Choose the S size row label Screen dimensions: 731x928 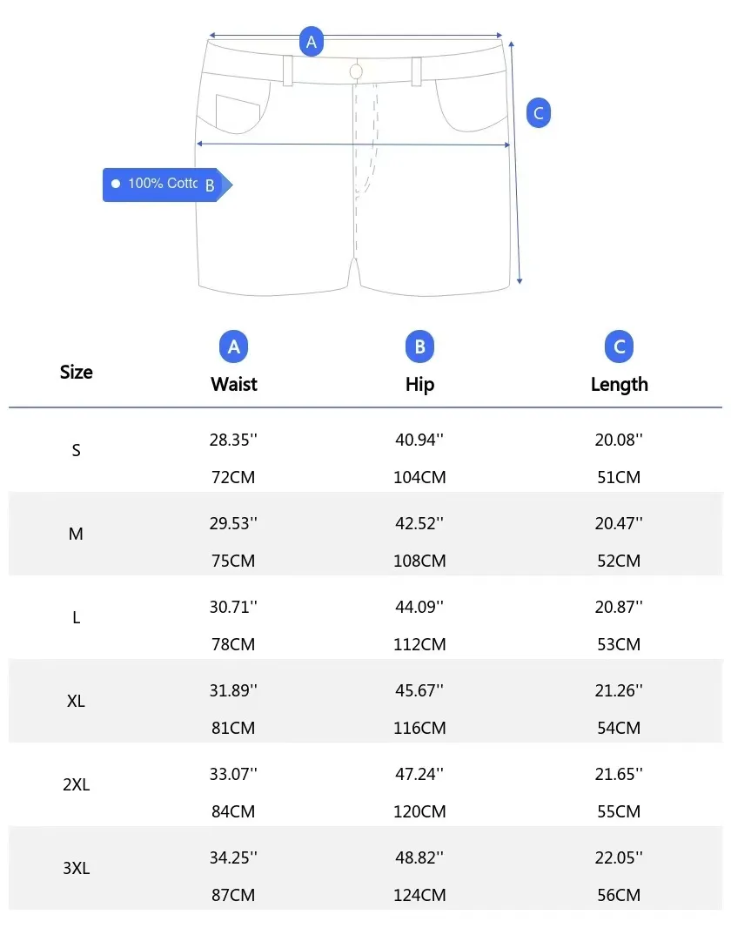pos(76,451)
